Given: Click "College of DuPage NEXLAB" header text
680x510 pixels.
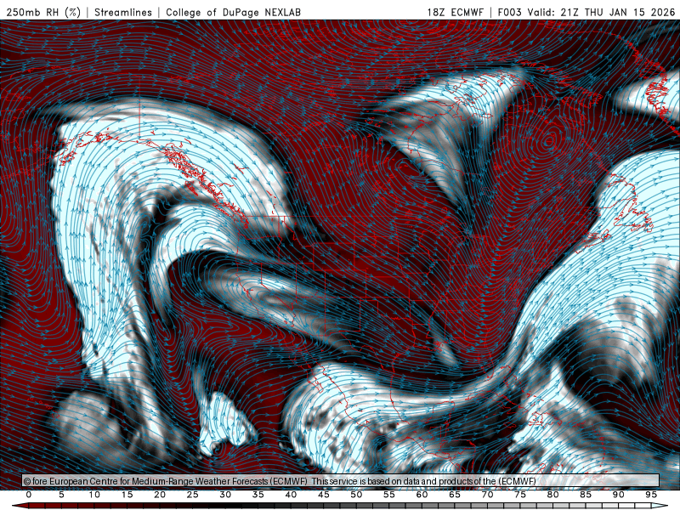Looking at the screenshot, I should 233,12.
